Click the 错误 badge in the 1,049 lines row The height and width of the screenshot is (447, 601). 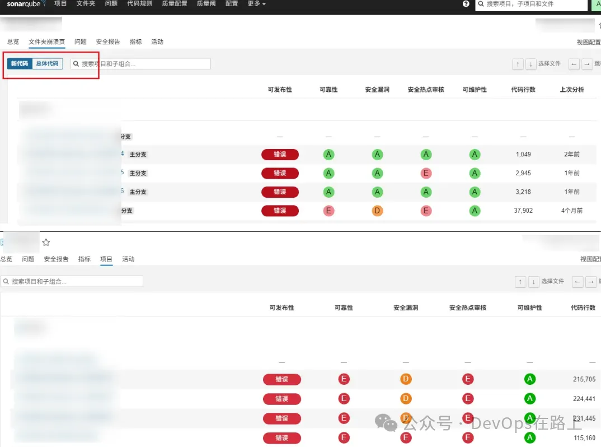[x=280, y=155]
